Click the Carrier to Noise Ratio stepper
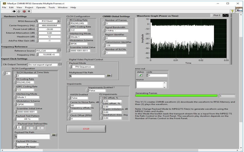Viewport: 244px width, 152px height. click(x=69, y=106)
